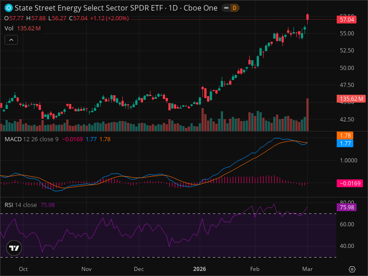
Task: Collapse the indicator legend with the chevron
Action: tap(11, 40)
